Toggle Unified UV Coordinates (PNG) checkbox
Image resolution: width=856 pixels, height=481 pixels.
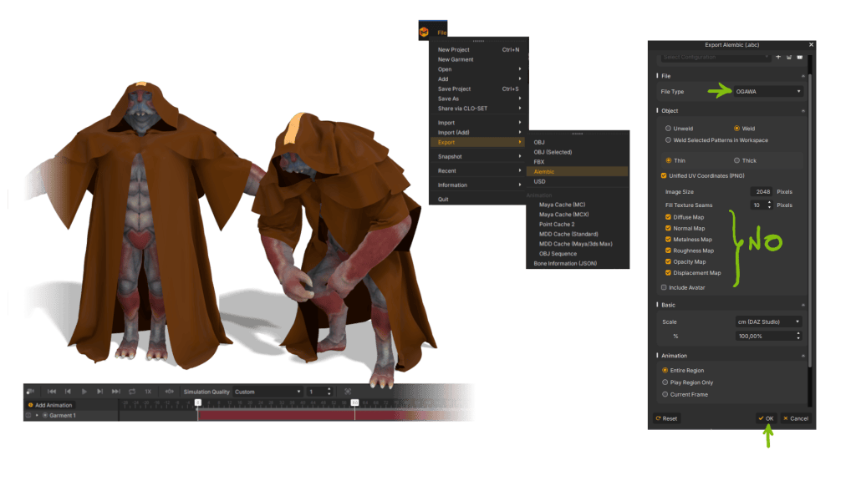pos(664,175)
